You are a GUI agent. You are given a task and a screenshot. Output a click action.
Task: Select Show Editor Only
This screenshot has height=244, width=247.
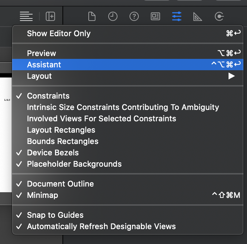click(x=59, y=33)
